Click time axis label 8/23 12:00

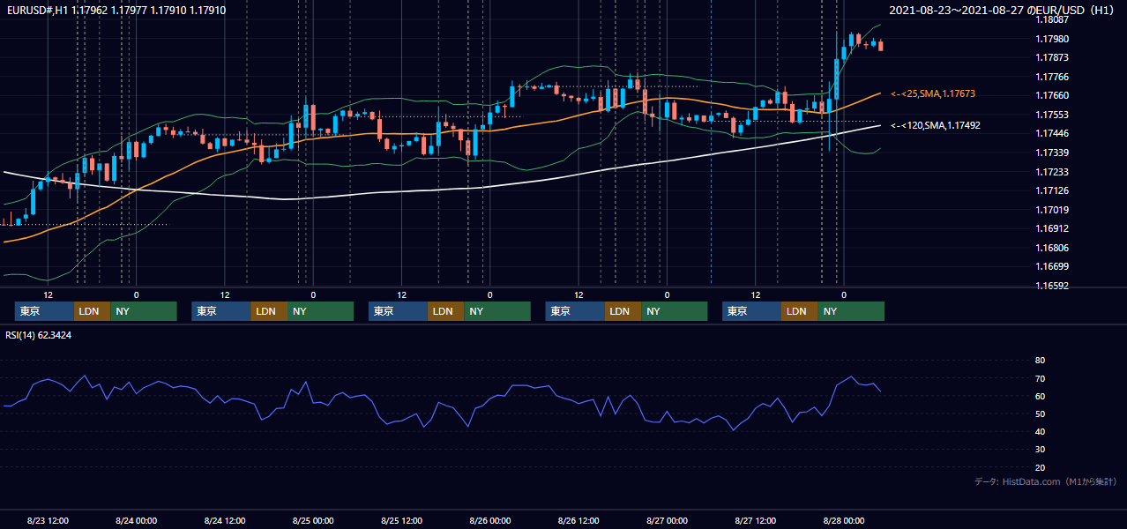coord(49,520)
